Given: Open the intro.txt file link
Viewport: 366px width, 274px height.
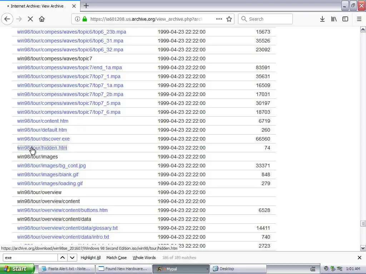Looking at the screenshot, I should tap(63, 237).
